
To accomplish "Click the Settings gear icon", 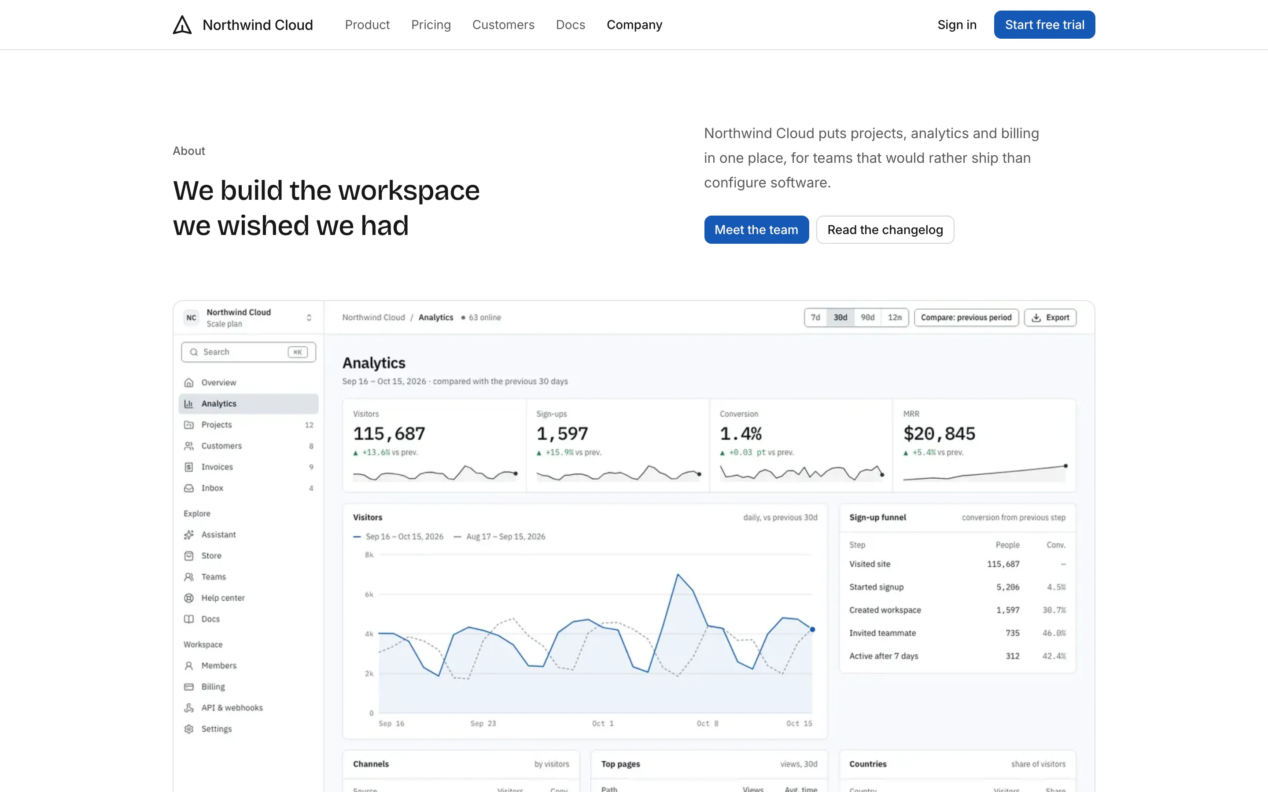I will [188, 729].
